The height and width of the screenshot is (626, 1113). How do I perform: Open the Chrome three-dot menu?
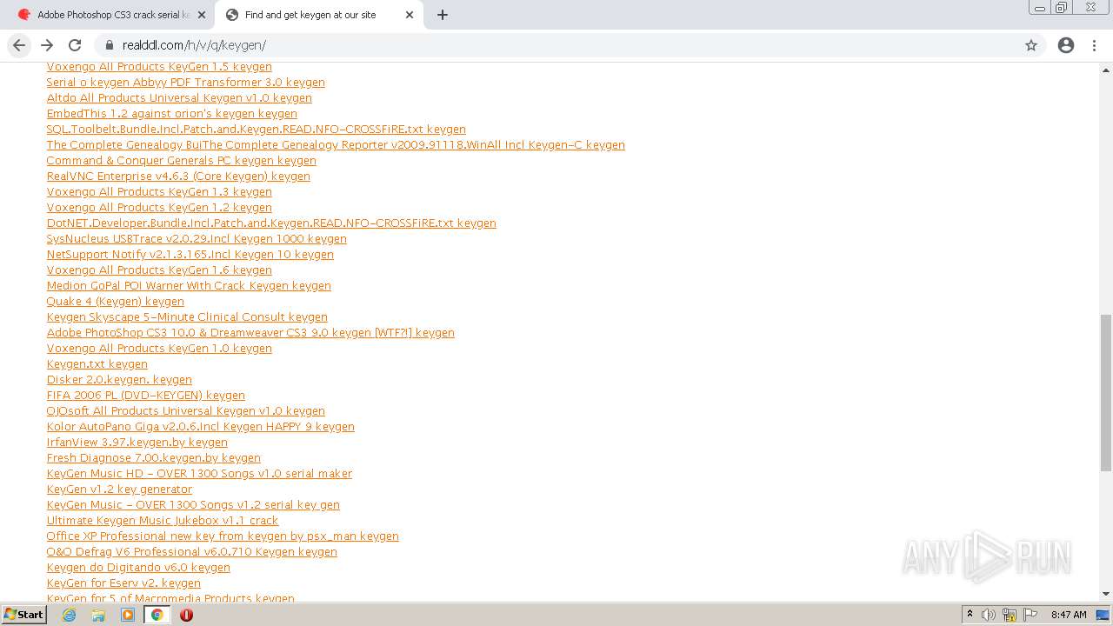[1095, 45]
